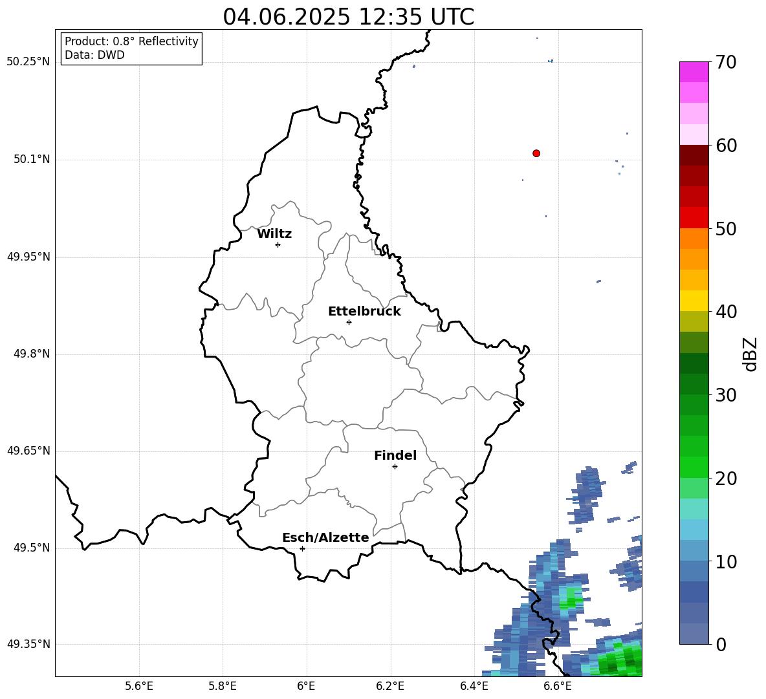The image size is (766, 699).
Task: Click the 10 value on colorbar
Action: click(x=727, y=561)
